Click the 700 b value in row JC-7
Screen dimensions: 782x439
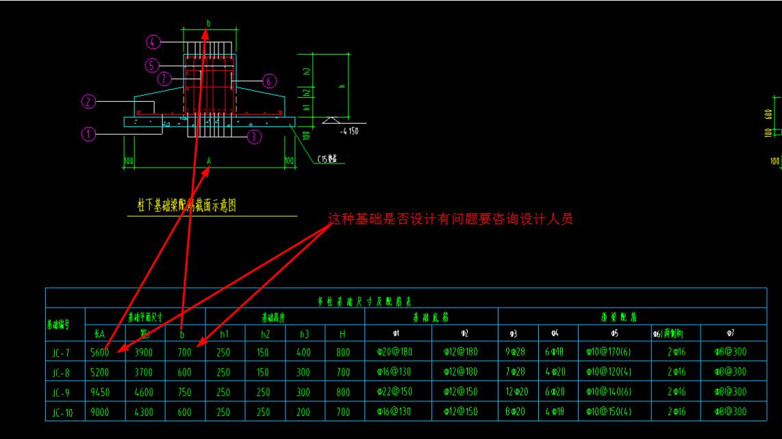pyautogui.click(x=184, y=352)
